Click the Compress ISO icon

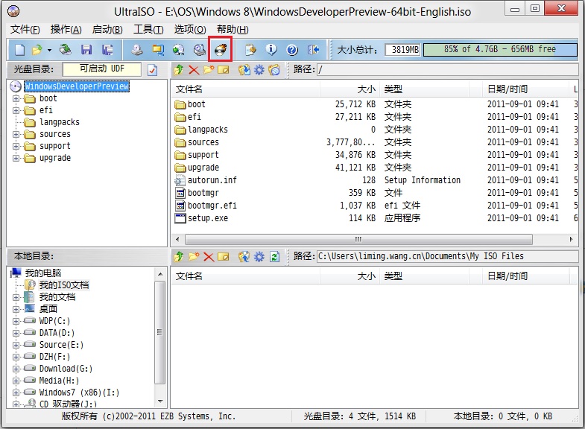click(x=158, y=50)
